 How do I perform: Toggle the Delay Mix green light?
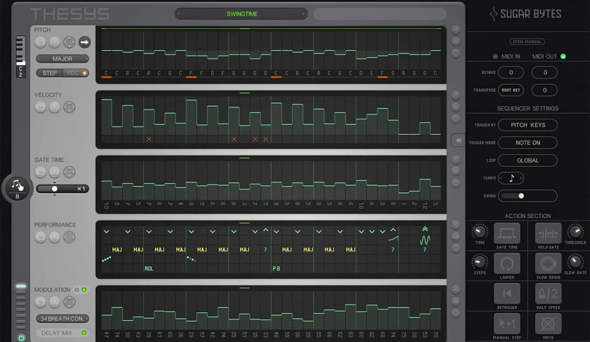[84, 333]
